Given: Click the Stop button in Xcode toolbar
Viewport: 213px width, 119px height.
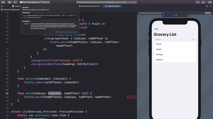Looking at the screenshot, I should pos(15,2).
